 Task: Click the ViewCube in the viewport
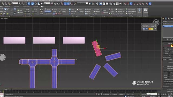(x=156, y=23)
